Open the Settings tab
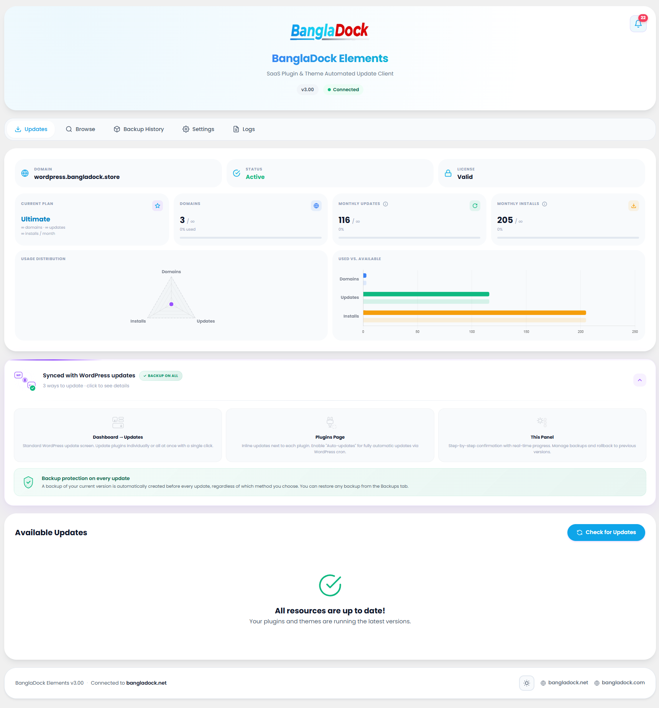Viewport: 659px width, 708px height. pyautogui.click(x=199, y=129)
